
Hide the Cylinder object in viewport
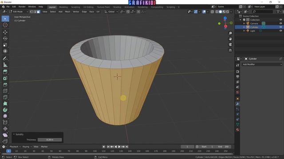tap(280, 27)
